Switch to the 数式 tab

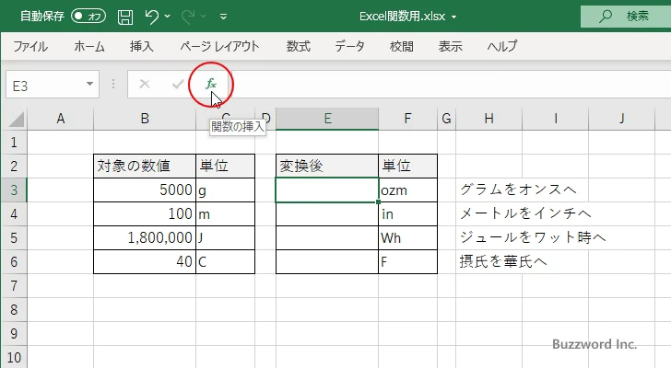coord(299,46)
